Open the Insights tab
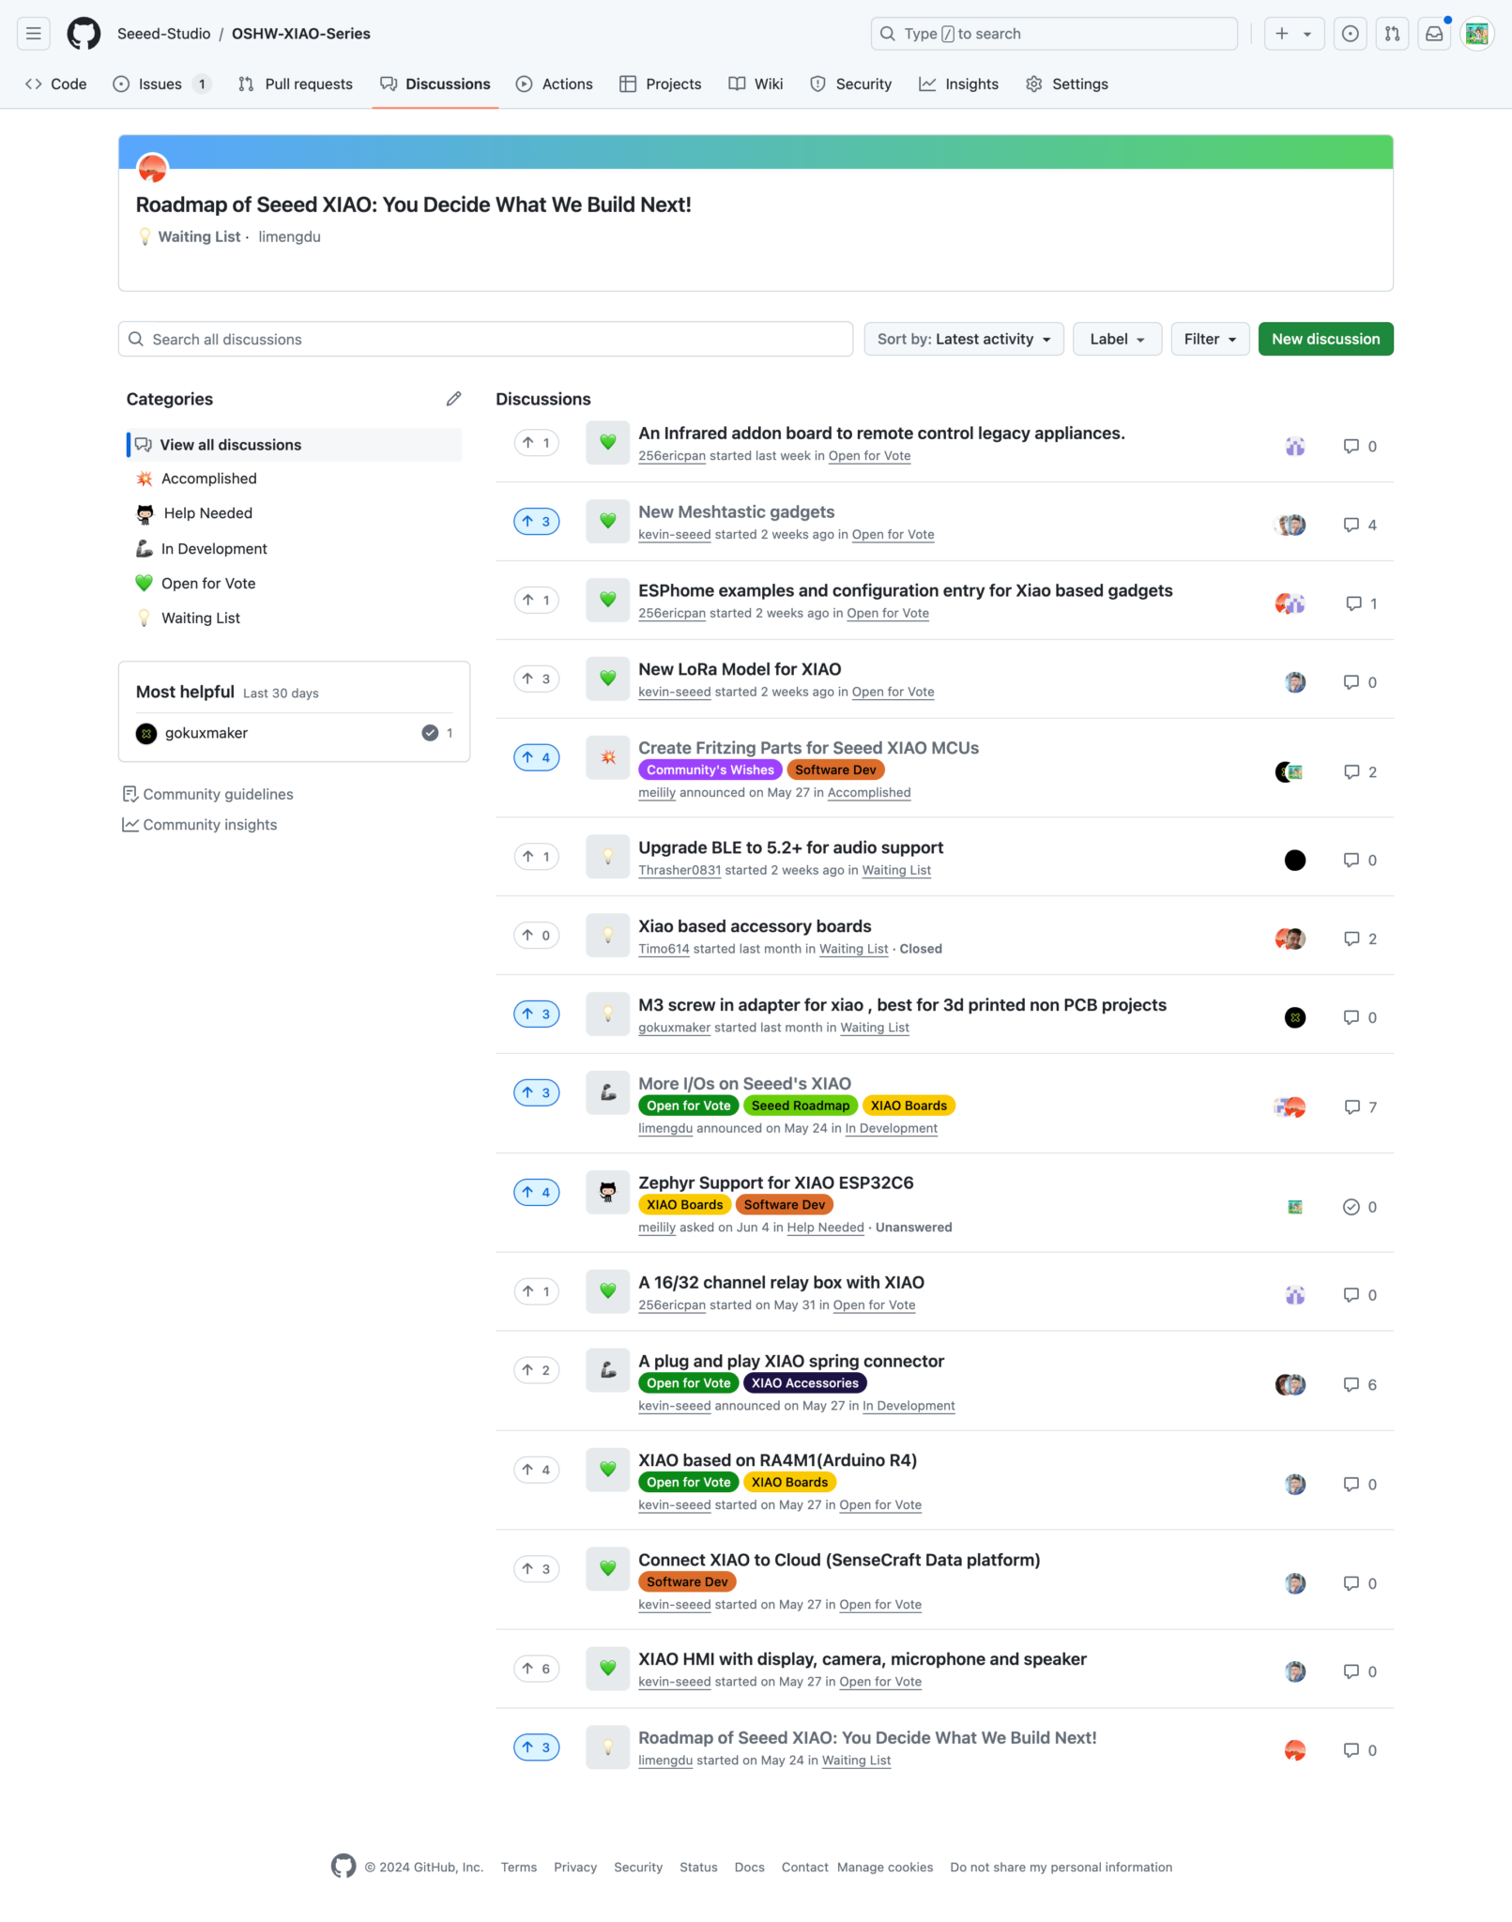Viewport: 1512px width, 1922px height. coord(959,84)
